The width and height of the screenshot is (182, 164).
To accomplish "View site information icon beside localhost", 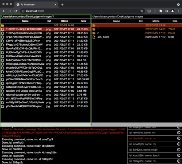I will [23, 11].
